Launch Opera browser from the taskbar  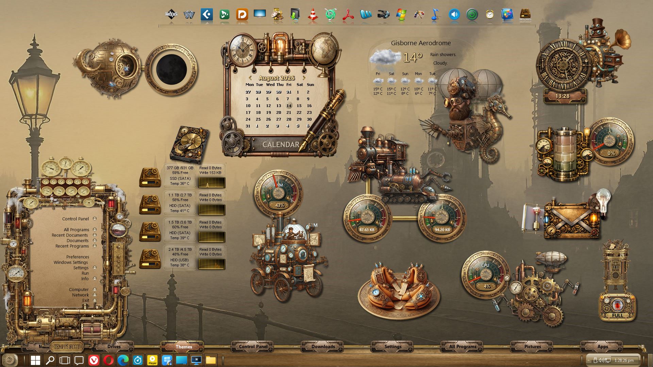[x=108, y=360]
